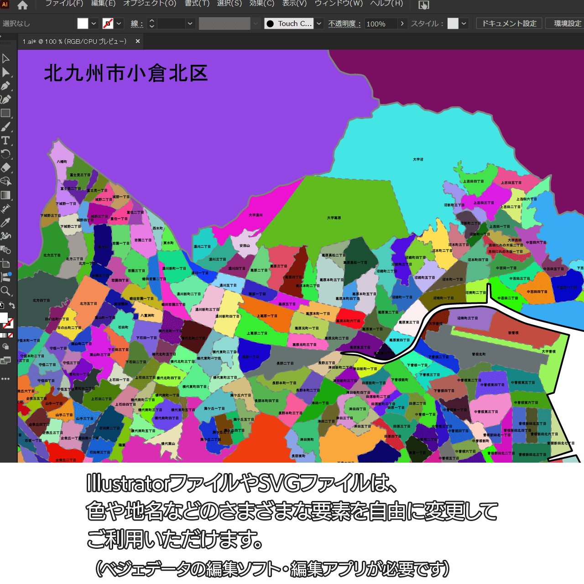584x584 pixels.
Task: Select the Rotate tool
Action: (6, 154)
